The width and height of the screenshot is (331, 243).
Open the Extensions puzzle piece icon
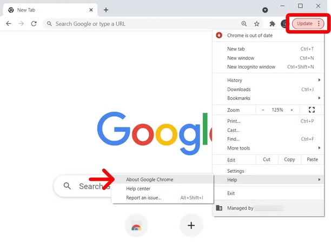click(x=273, y=24)
